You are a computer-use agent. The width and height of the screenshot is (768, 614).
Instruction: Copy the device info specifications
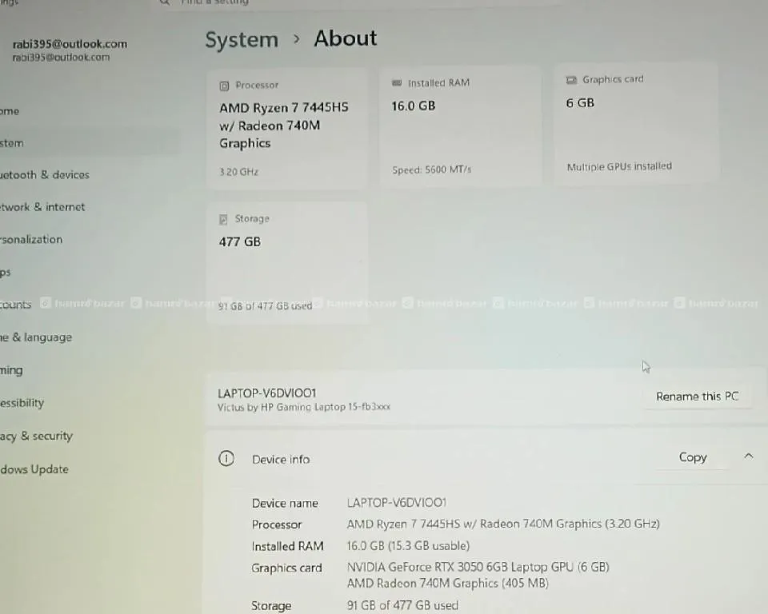tap(692, 457)
